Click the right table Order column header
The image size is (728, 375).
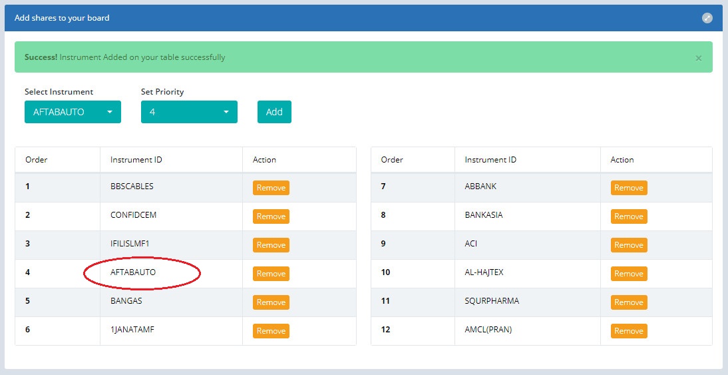click(x=392, y=160)
